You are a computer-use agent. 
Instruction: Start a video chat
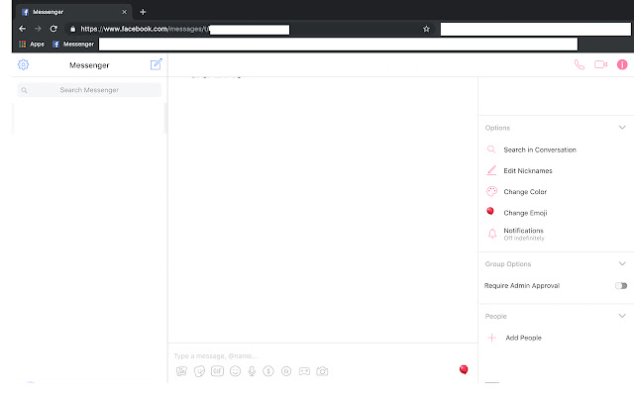coord(600,64)
